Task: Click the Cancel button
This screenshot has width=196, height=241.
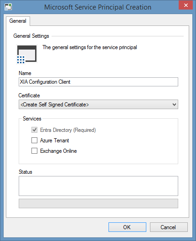Action: coord(169,227)
